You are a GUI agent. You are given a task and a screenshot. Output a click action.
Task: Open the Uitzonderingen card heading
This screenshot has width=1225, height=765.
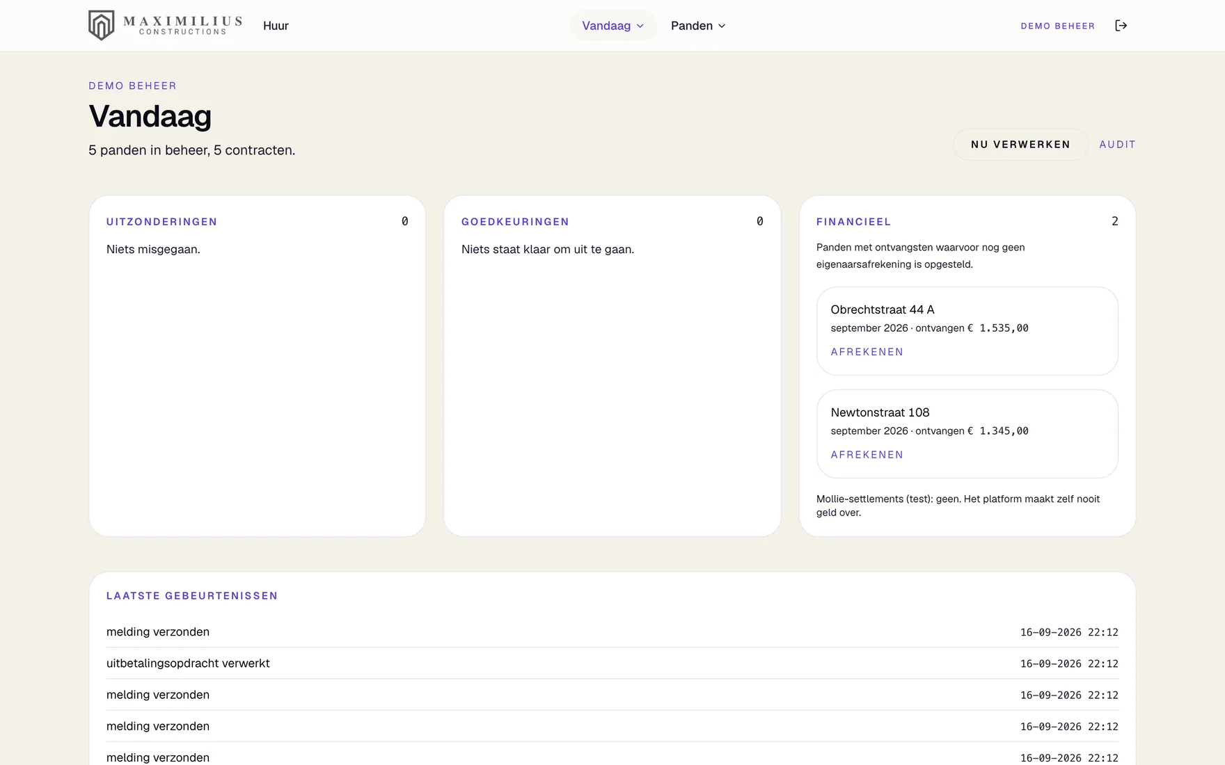[161, 222]
